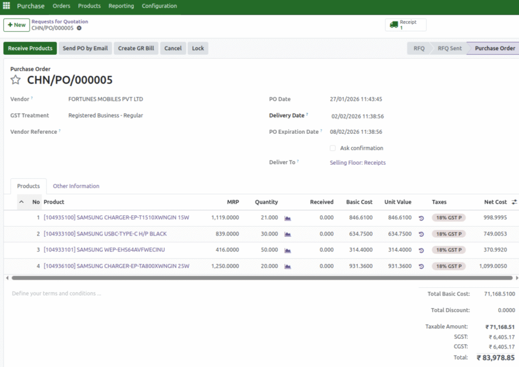Click the gear icon beside CHN/PO/000005 breadcrumb
Screen dimensions: 519x367
[79, 28]
